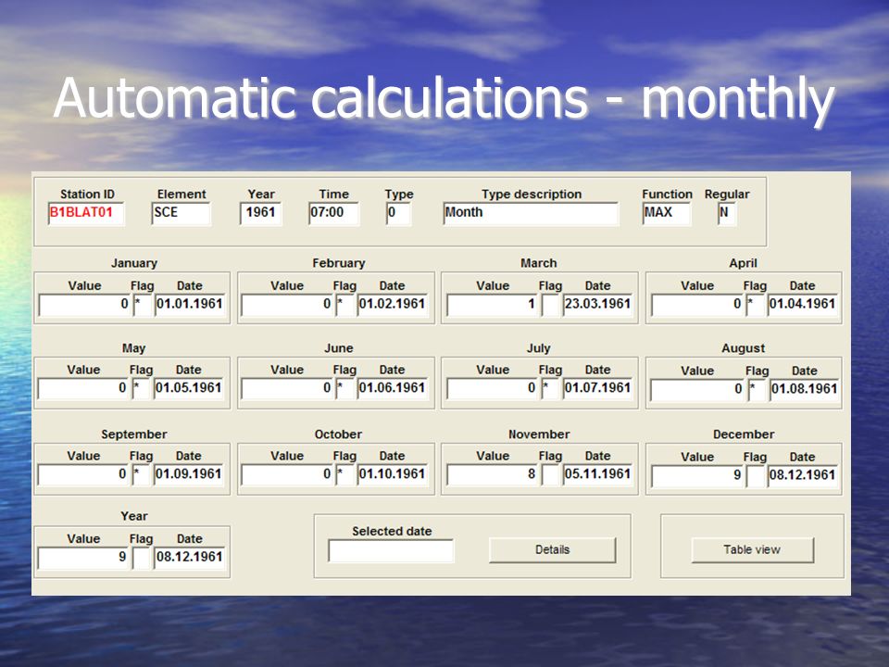Screen dimensions: 889x667
Task: Click the September Flag field
Action: click(141, 474)
